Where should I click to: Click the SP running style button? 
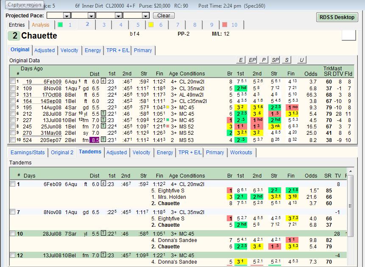click(x=275, y=60)
